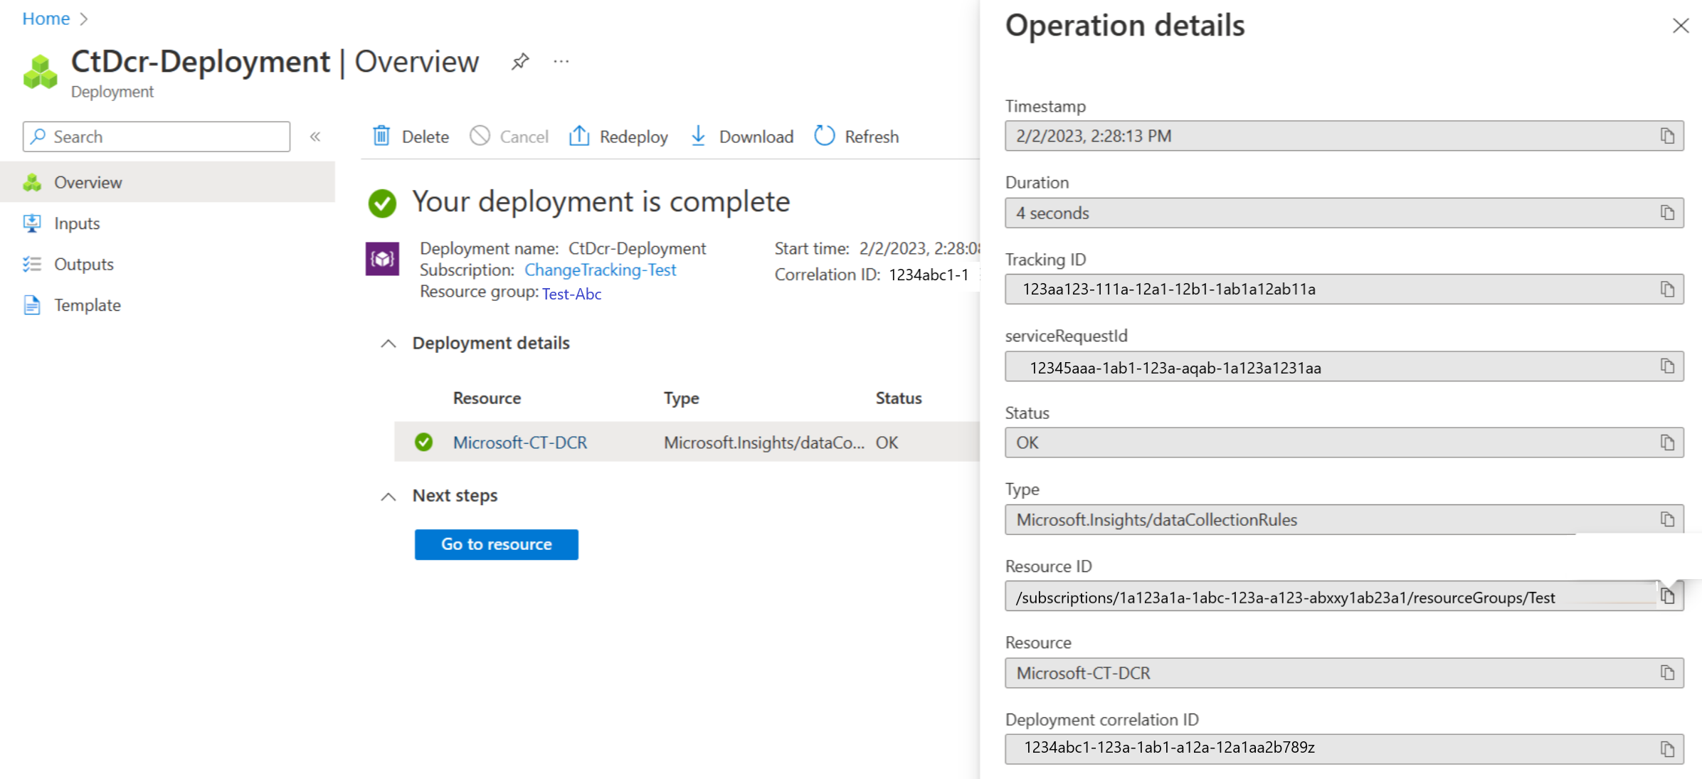Select the Outputs menu item
Viewport: 1702px width, 779px height.
click(x=83, y=264)
